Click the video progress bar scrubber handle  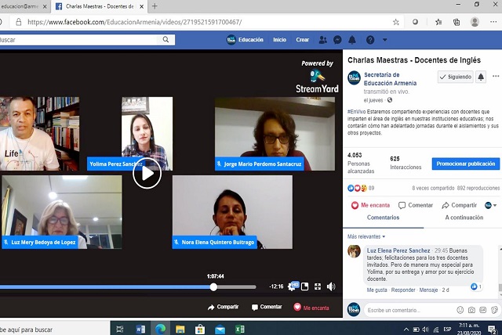213,286
